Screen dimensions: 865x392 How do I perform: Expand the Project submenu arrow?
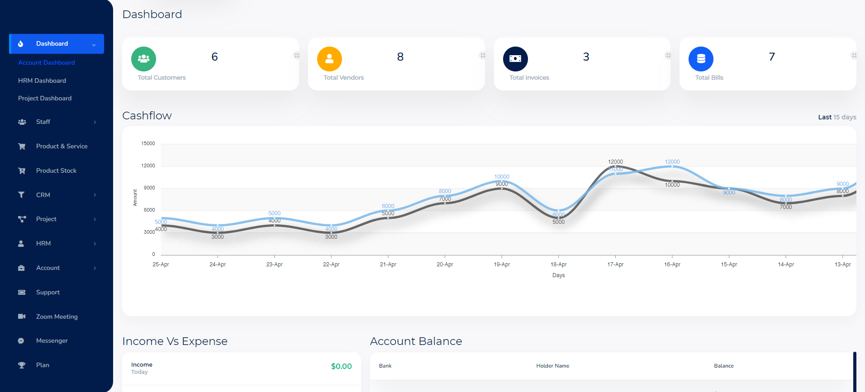coord(95,219)
